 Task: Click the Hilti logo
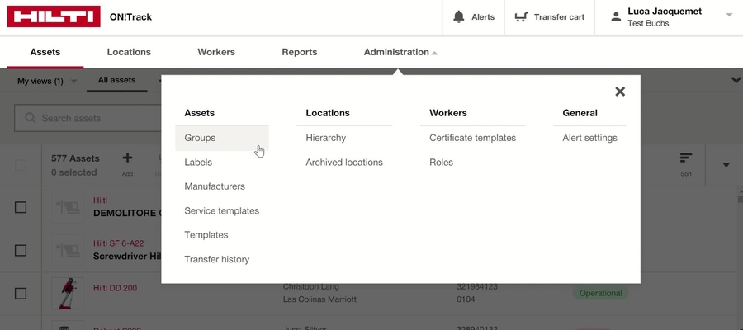[x=54, y=16]
